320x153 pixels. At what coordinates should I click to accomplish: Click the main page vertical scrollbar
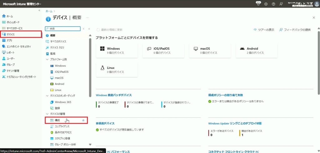tap(318, 63)
